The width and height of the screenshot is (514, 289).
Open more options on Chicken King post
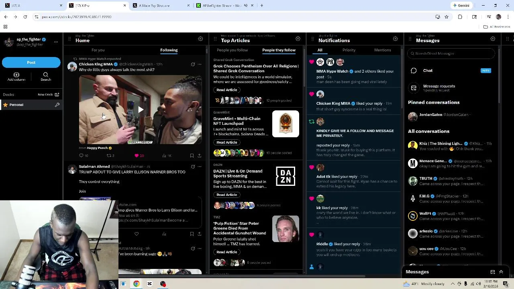point(200,64)
